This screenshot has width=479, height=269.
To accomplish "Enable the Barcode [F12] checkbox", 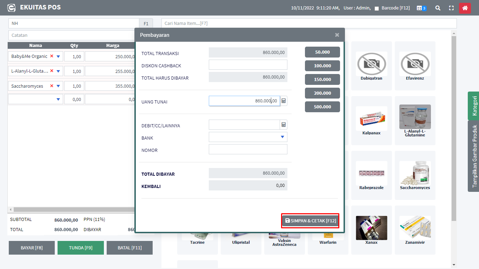I will point(377,8).
